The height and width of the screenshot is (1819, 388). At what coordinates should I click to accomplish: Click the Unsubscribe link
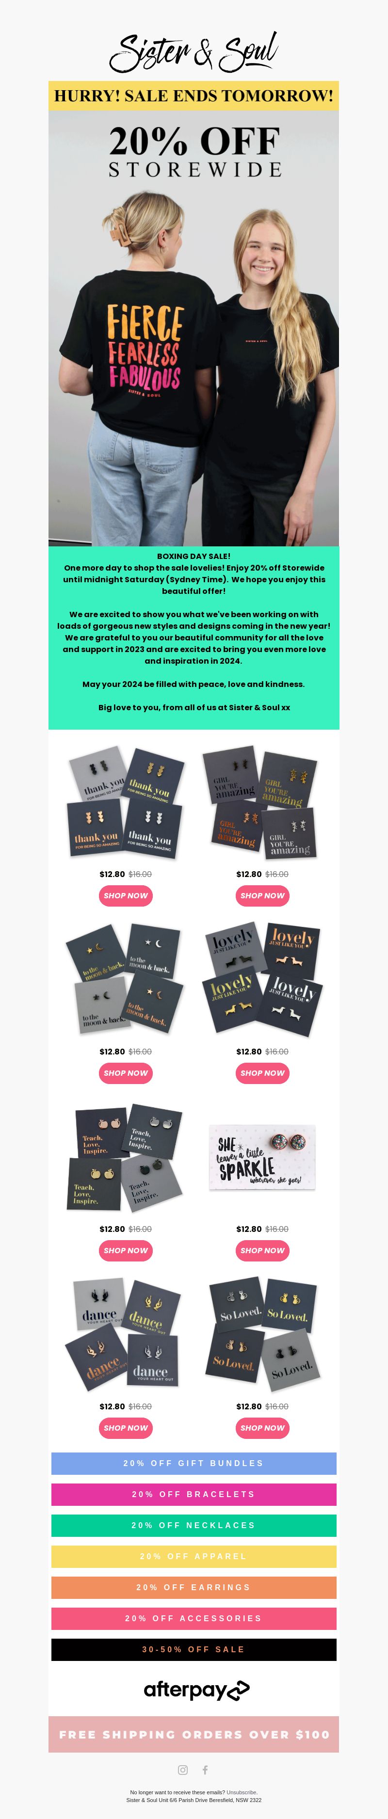242,1792
